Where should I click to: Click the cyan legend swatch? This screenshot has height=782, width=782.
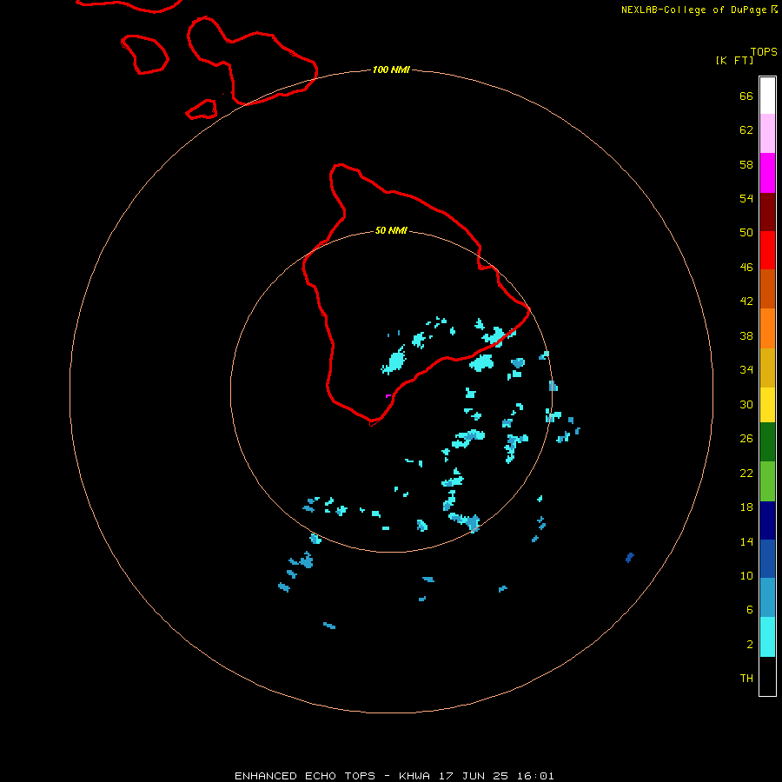point(767,637)
